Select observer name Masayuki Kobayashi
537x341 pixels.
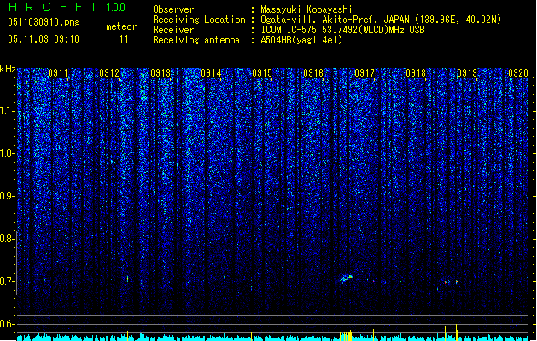[x=306, y=9]
